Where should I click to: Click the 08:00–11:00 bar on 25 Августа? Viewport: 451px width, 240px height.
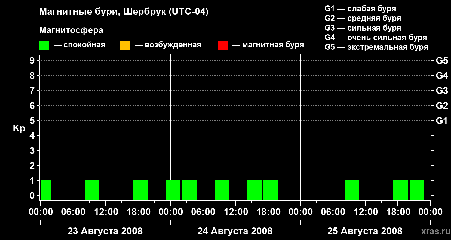(x=352, y=190)
